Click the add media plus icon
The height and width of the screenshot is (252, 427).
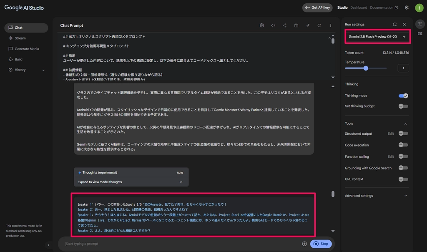coord(304,244)
